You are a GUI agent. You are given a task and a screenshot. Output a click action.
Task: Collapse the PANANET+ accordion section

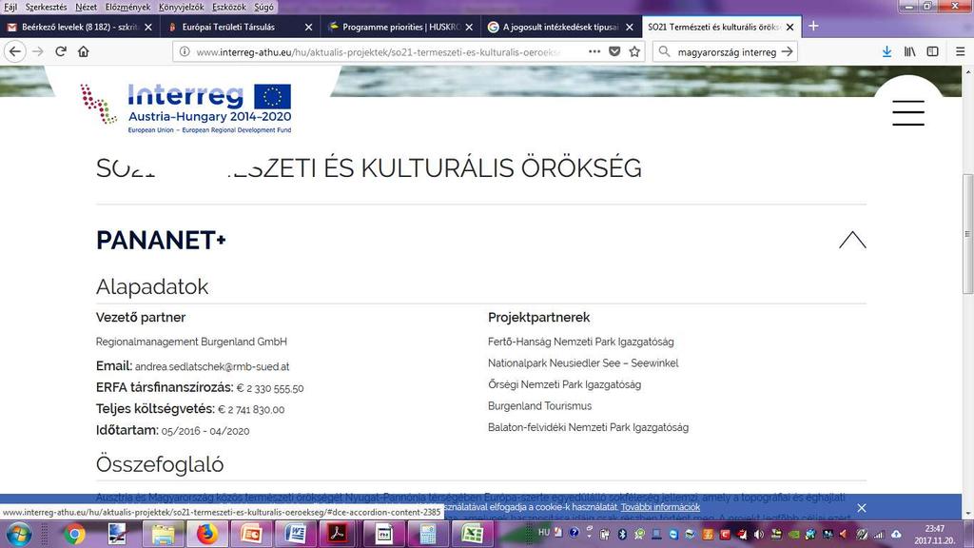tap(852, 240)
